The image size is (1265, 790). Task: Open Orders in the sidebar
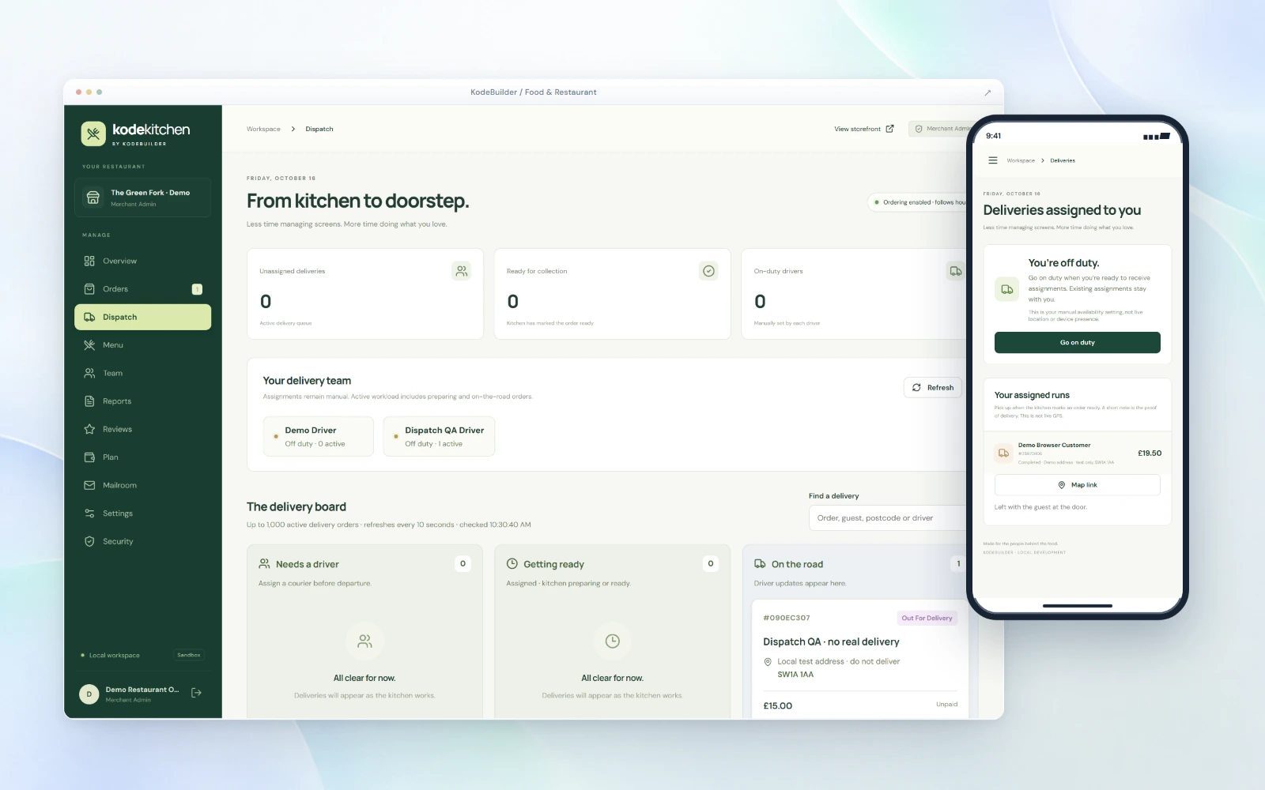[142, 289]
